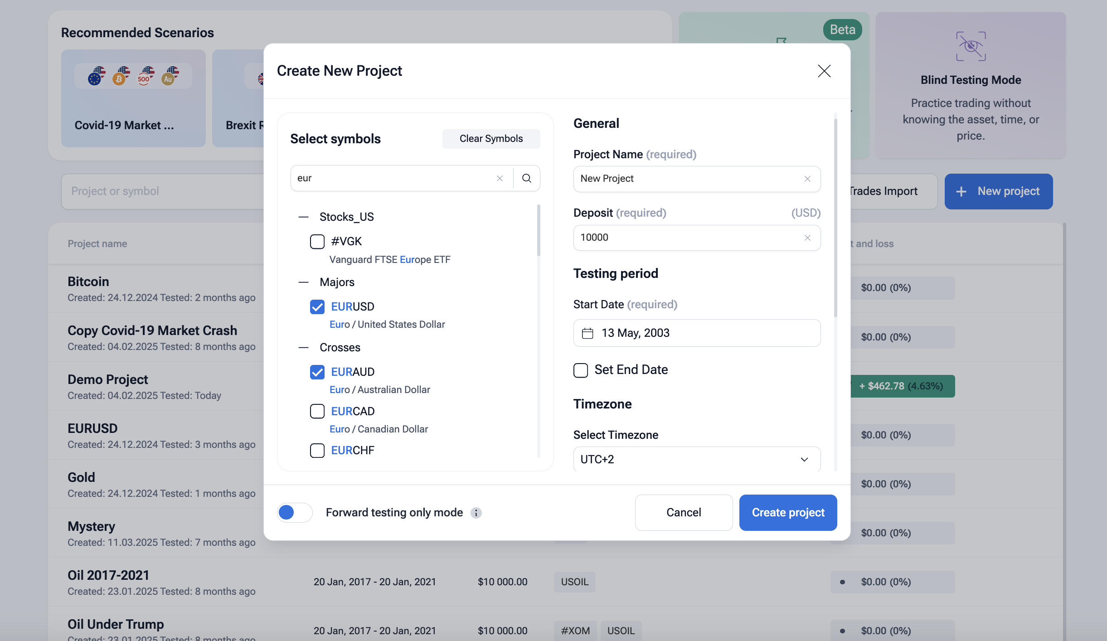The width and height of the screenshot is (1107, 641).
Task: Collapse the Majors symbol group
Action: point(303,282)
